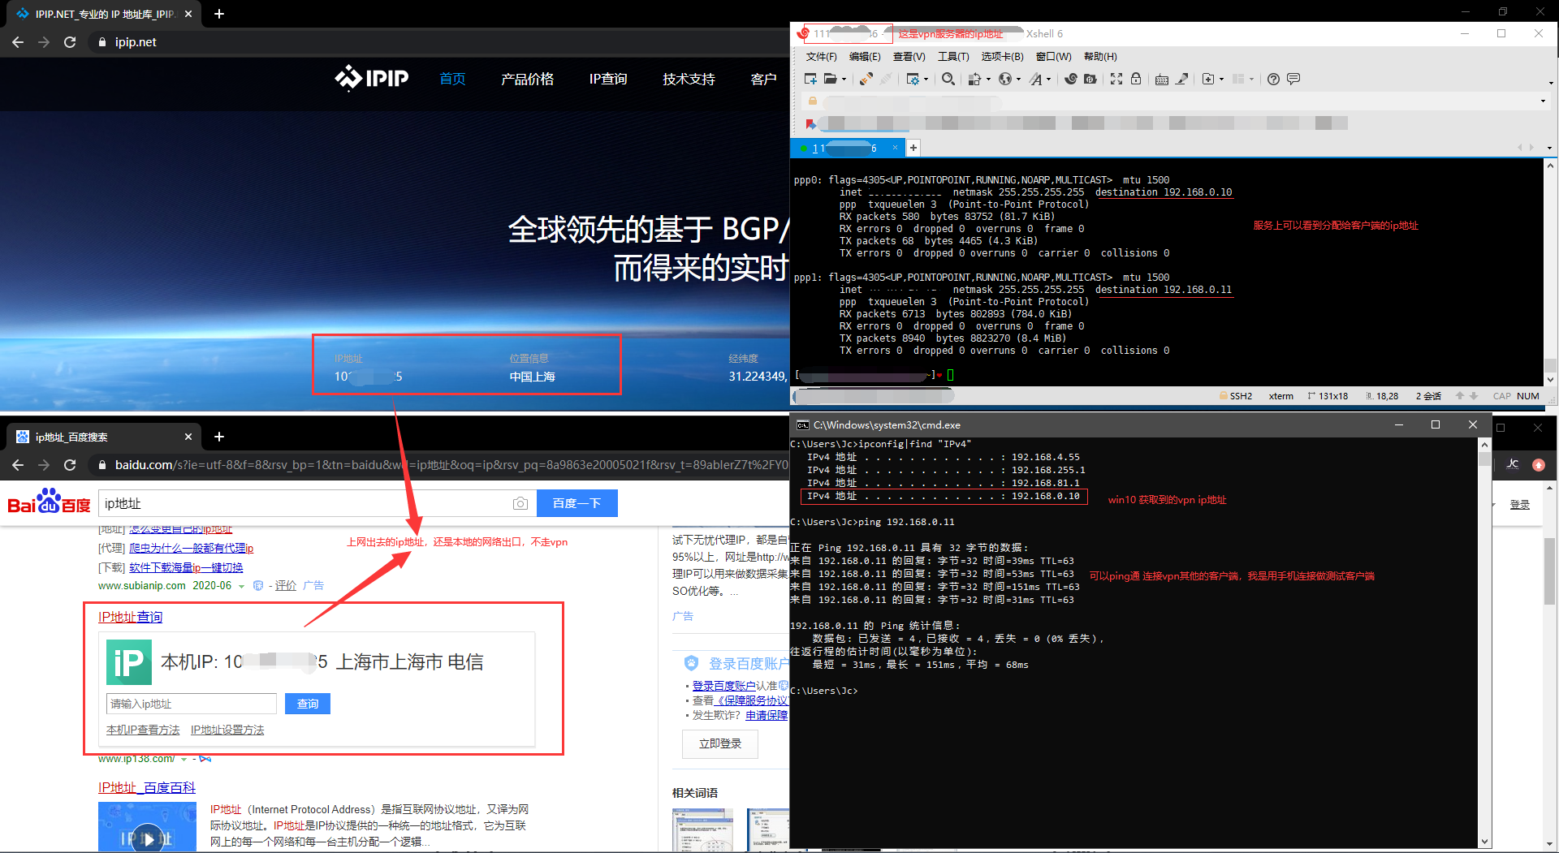Click the Xshell tile layout icon
1559x853 pixels.
tap(1239, 79)
